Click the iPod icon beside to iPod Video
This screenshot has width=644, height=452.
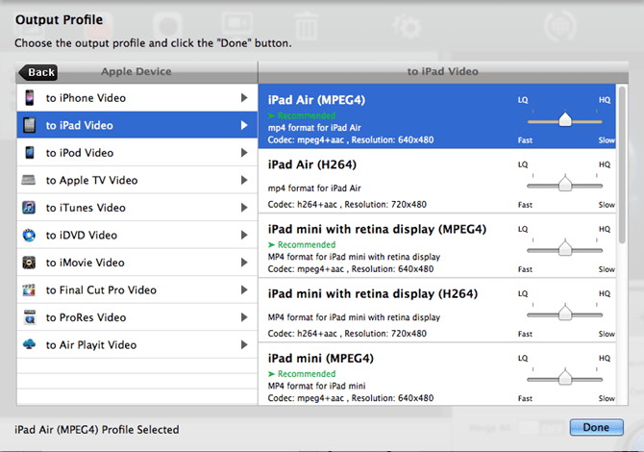pyautogui.click(x=29, y=153)
